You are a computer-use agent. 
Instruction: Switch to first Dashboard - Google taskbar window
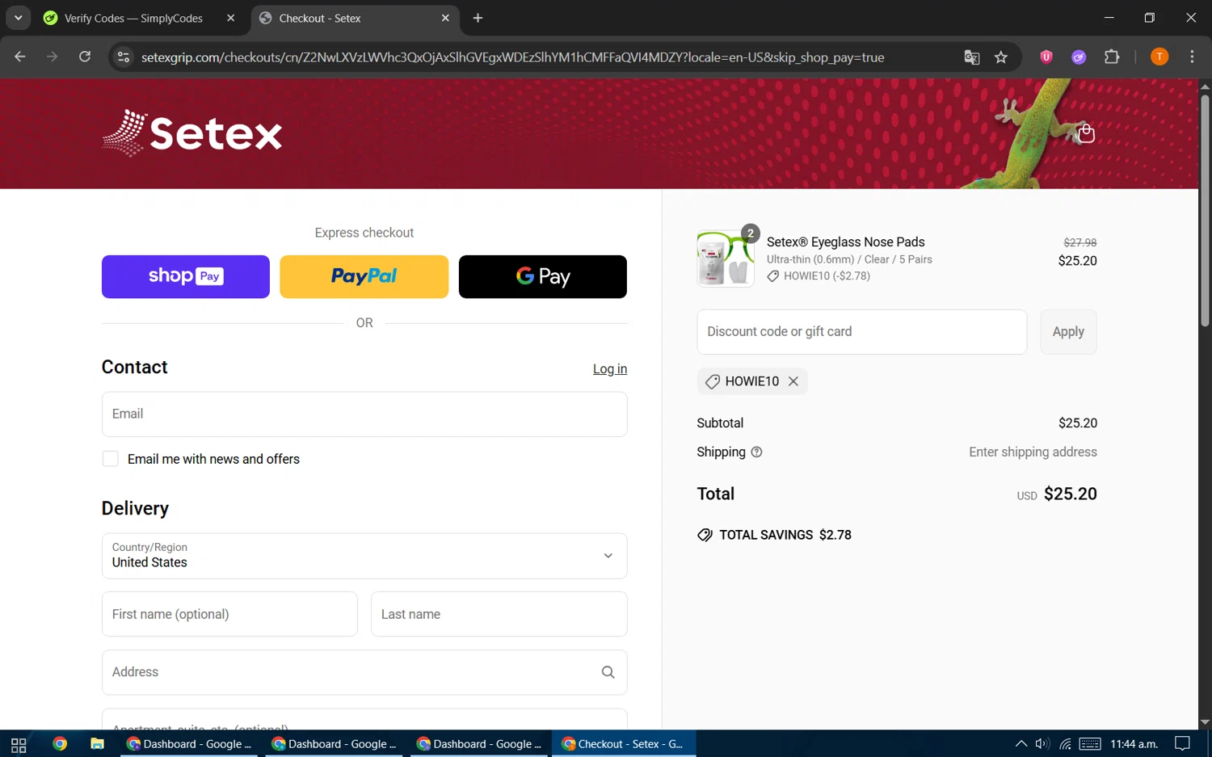coord(190,744)
